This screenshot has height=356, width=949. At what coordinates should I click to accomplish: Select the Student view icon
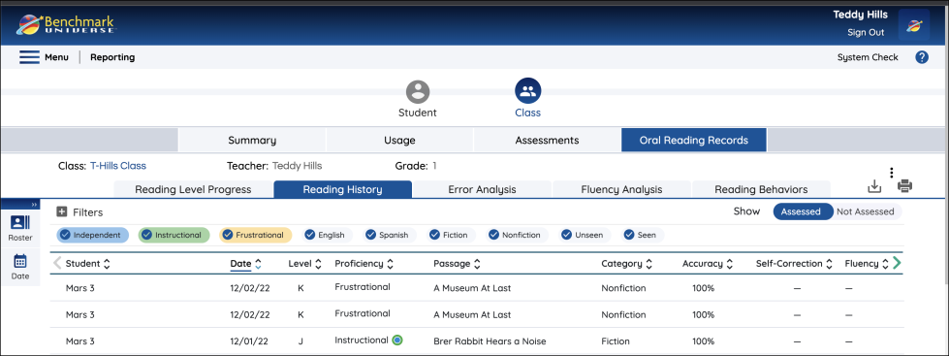(x=418, y=92)
